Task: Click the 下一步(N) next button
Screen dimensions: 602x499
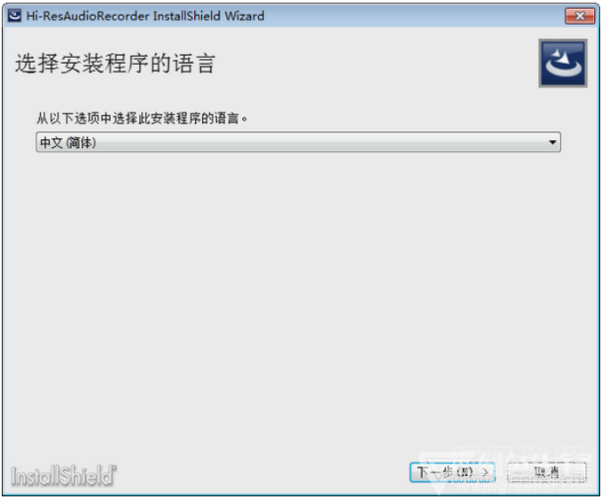Action: 452,472
